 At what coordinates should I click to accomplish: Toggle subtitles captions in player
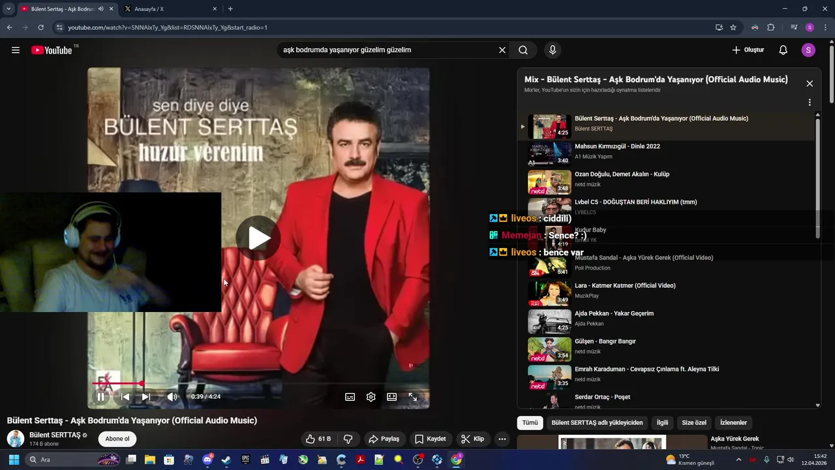coord(350,397)
